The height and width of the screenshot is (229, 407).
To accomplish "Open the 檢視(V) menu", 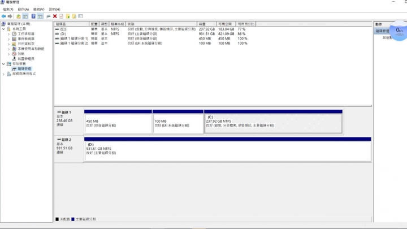I will [38, 10].
